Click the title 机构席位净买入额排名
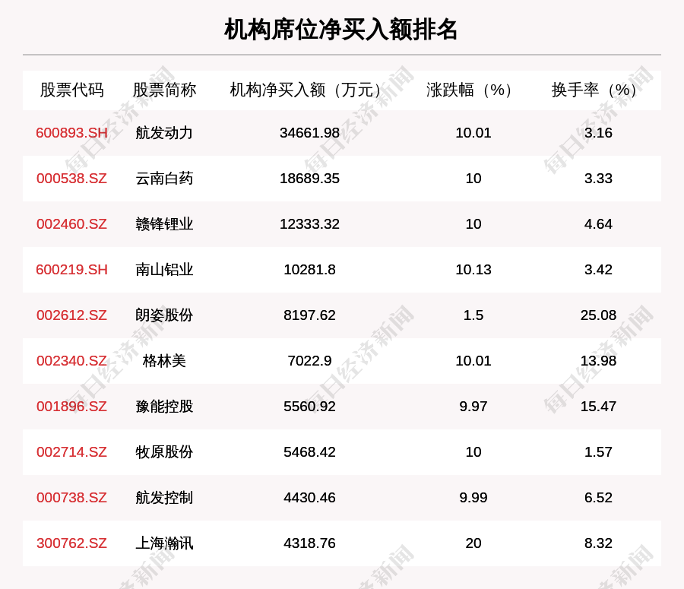The image size is (684, 589). 341,30
